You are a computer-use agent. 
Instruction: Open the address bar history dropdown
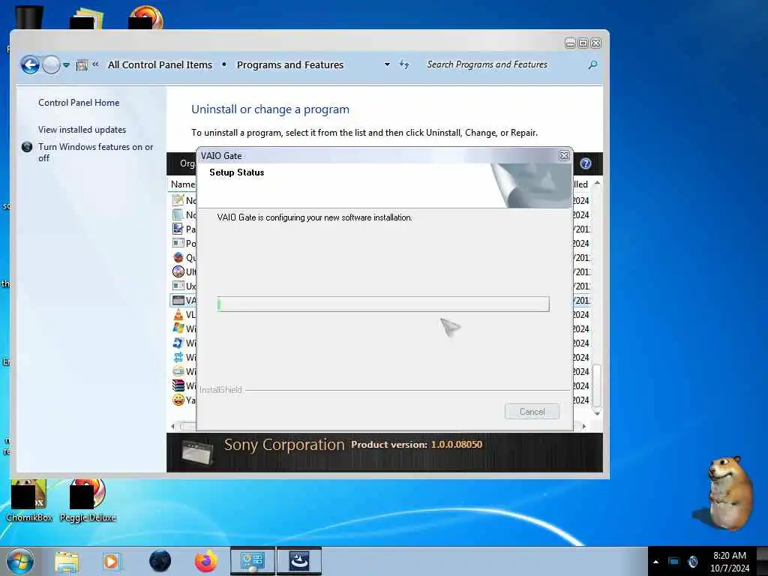pyautogui.click(x=387, y=64)
